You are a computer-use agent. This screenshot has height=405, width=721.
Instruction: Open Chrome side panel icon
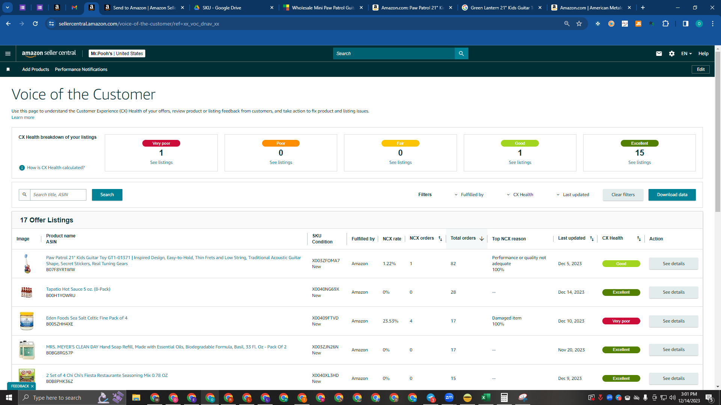[x=685, y=24]
